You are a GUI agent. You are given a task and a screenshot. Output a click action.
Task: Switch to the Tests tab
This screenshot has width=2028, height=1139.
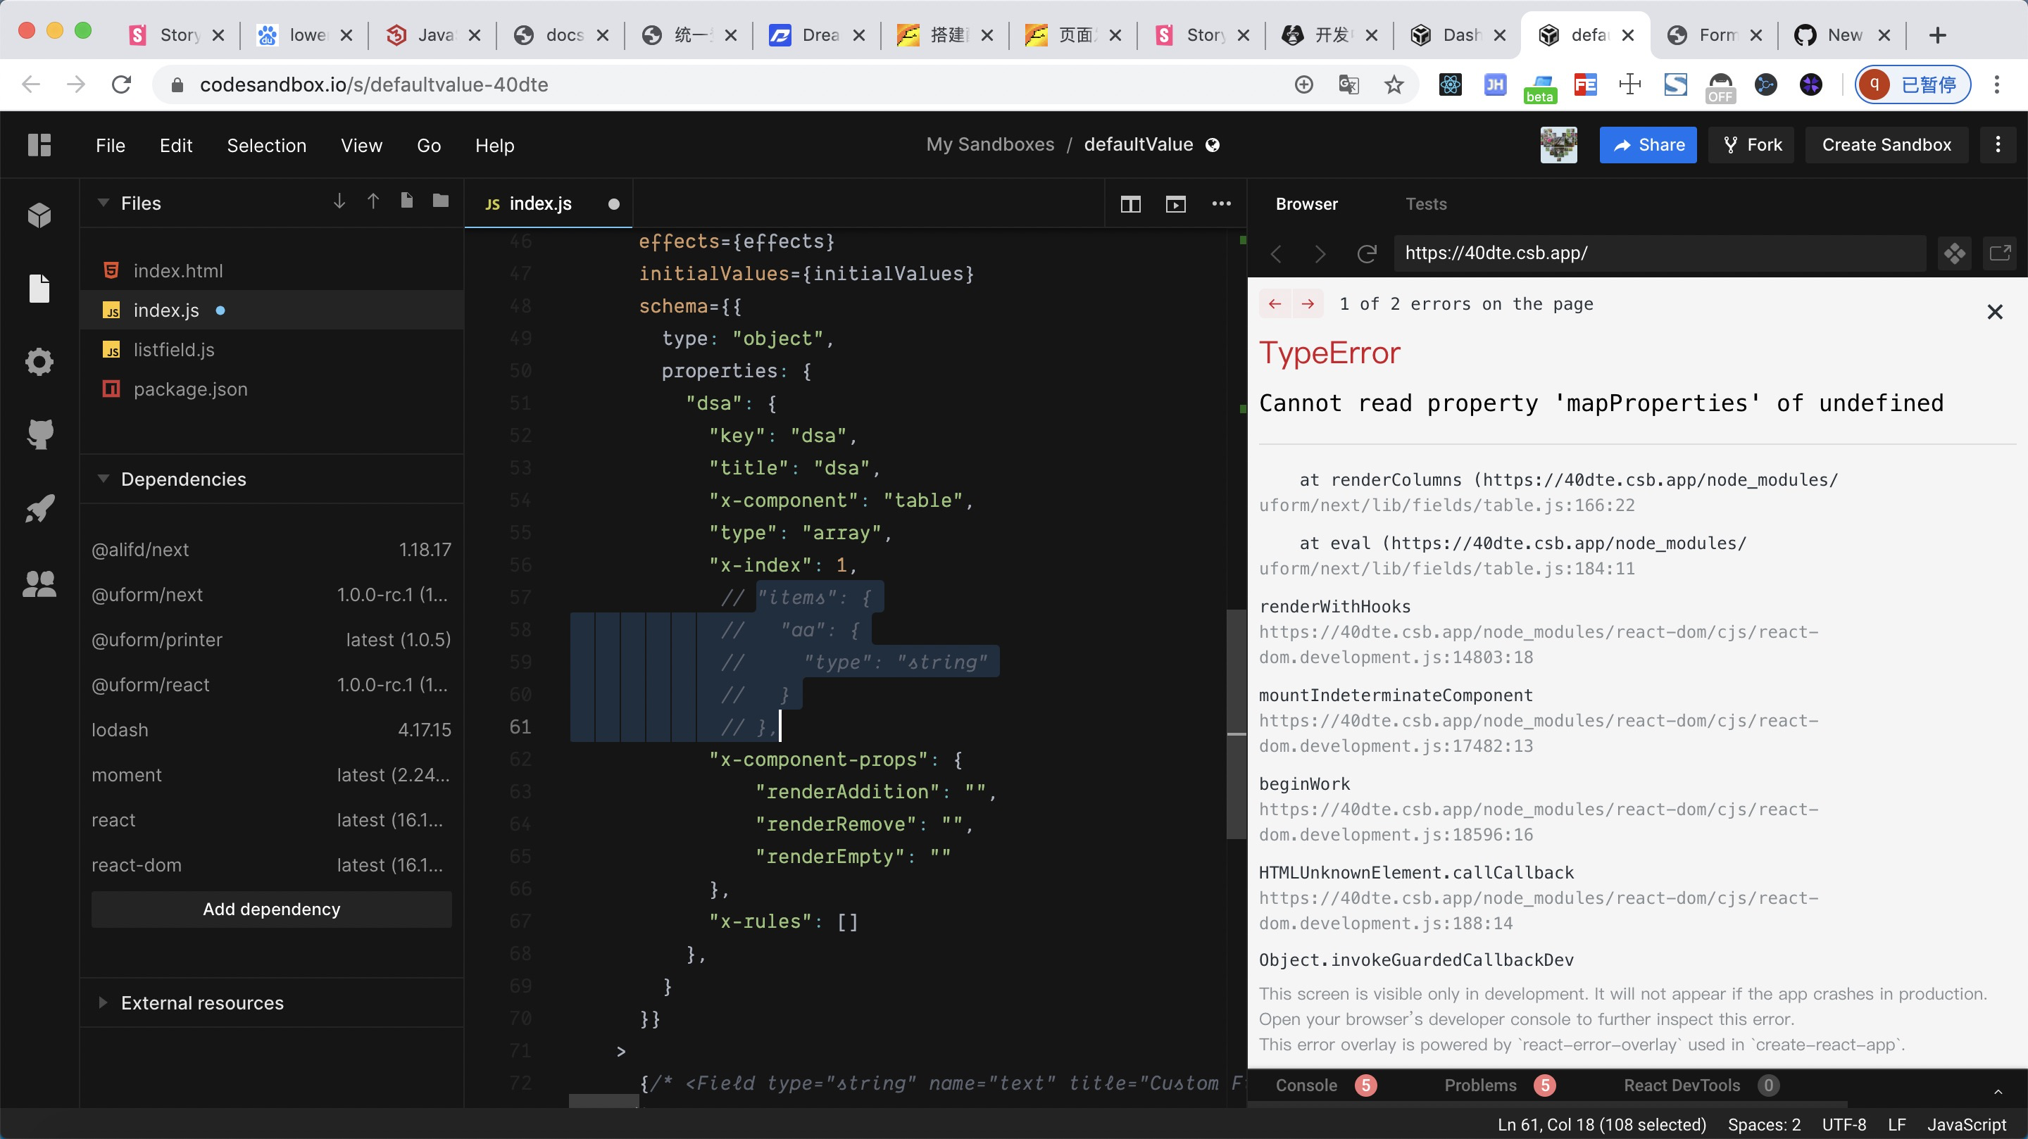(x=1426, y=204)
